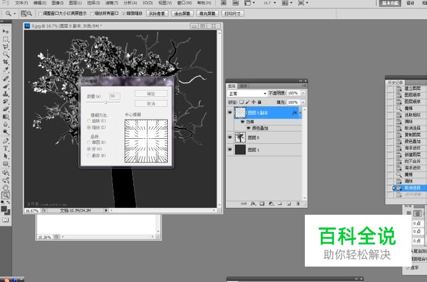Select the Magic Wand tool
This screenshot has width=427, height=282.
[x=6, y=54]
